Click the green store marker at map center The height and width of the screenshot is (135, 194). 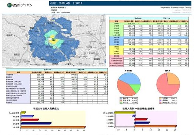(54, 40)
